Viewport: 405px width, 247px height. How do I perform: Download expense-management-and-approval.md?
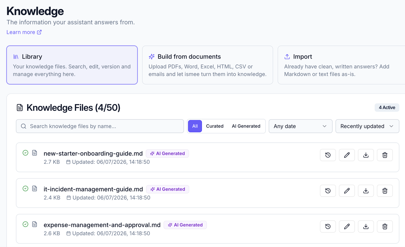(366, 226)
